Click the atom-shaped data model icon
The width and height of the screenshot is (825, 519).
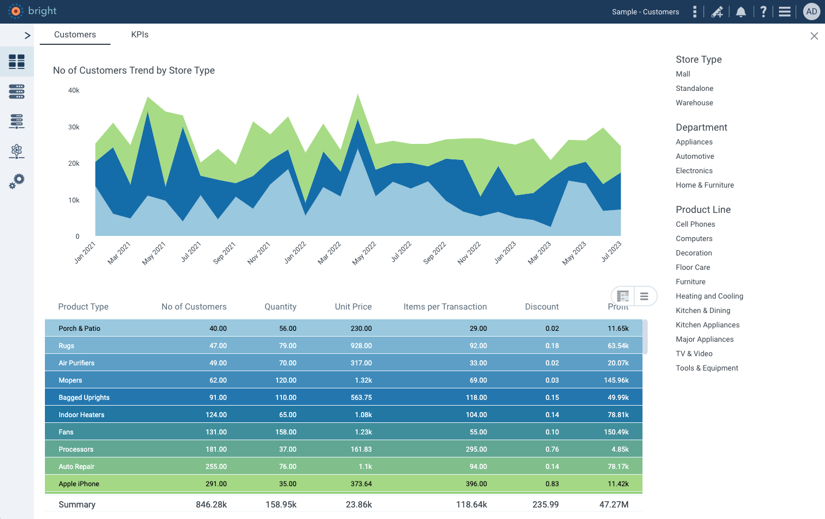tap(17, 151)
